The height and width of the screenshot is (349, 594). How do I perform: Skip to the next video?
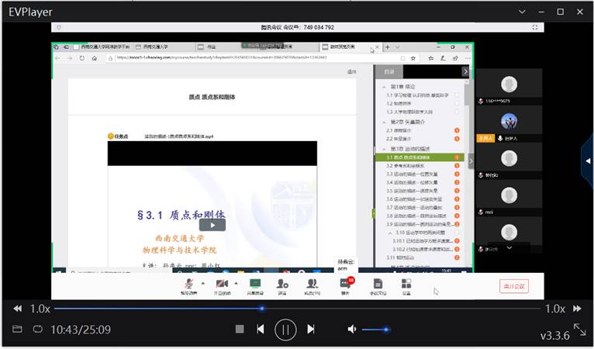pyautogui.click(x=311, y=330)
